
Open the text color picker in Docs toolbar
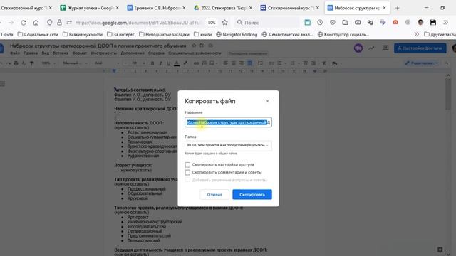click(177, 63)
